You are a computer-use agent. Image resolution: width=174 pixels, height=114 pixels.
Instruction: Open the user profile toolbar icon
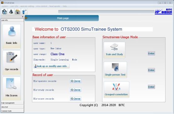tap(11, 12)
